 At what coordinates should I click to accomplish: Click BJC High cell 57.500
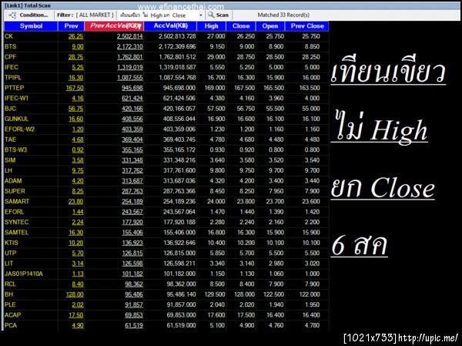[x=216, y=109]
